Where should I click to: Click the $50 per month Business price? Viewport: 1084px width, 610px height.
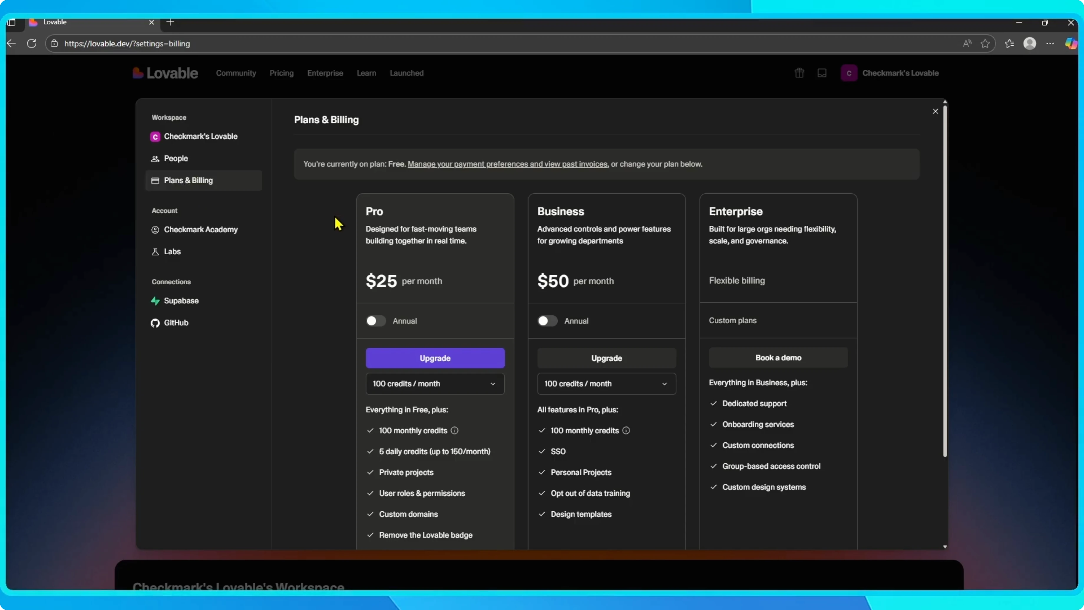pos(575,281)
